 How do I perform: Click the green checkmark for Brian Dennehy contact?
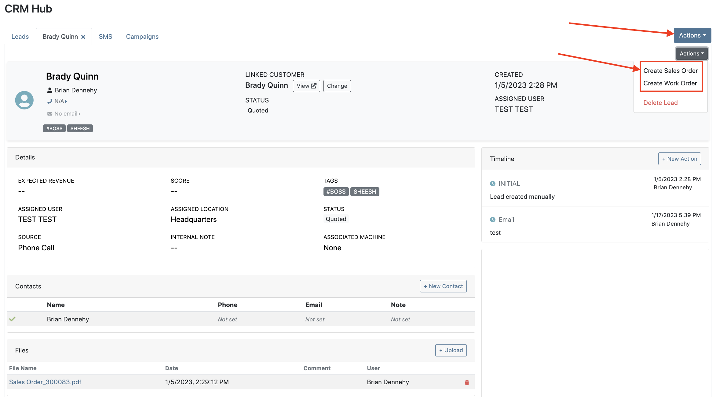click(12, 319)
